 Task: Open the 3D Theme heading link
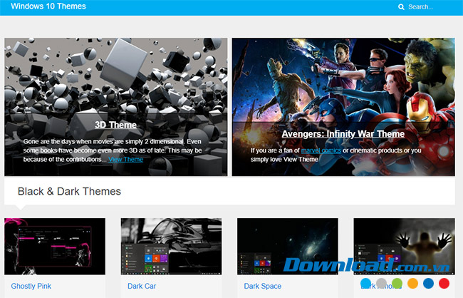tap(115, 125)
